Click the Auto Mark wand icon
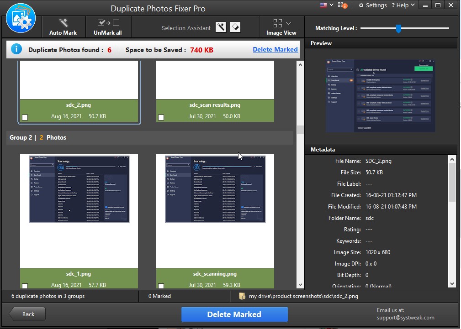The width and height of the screenshot is (461, 329). click(63, 23)
